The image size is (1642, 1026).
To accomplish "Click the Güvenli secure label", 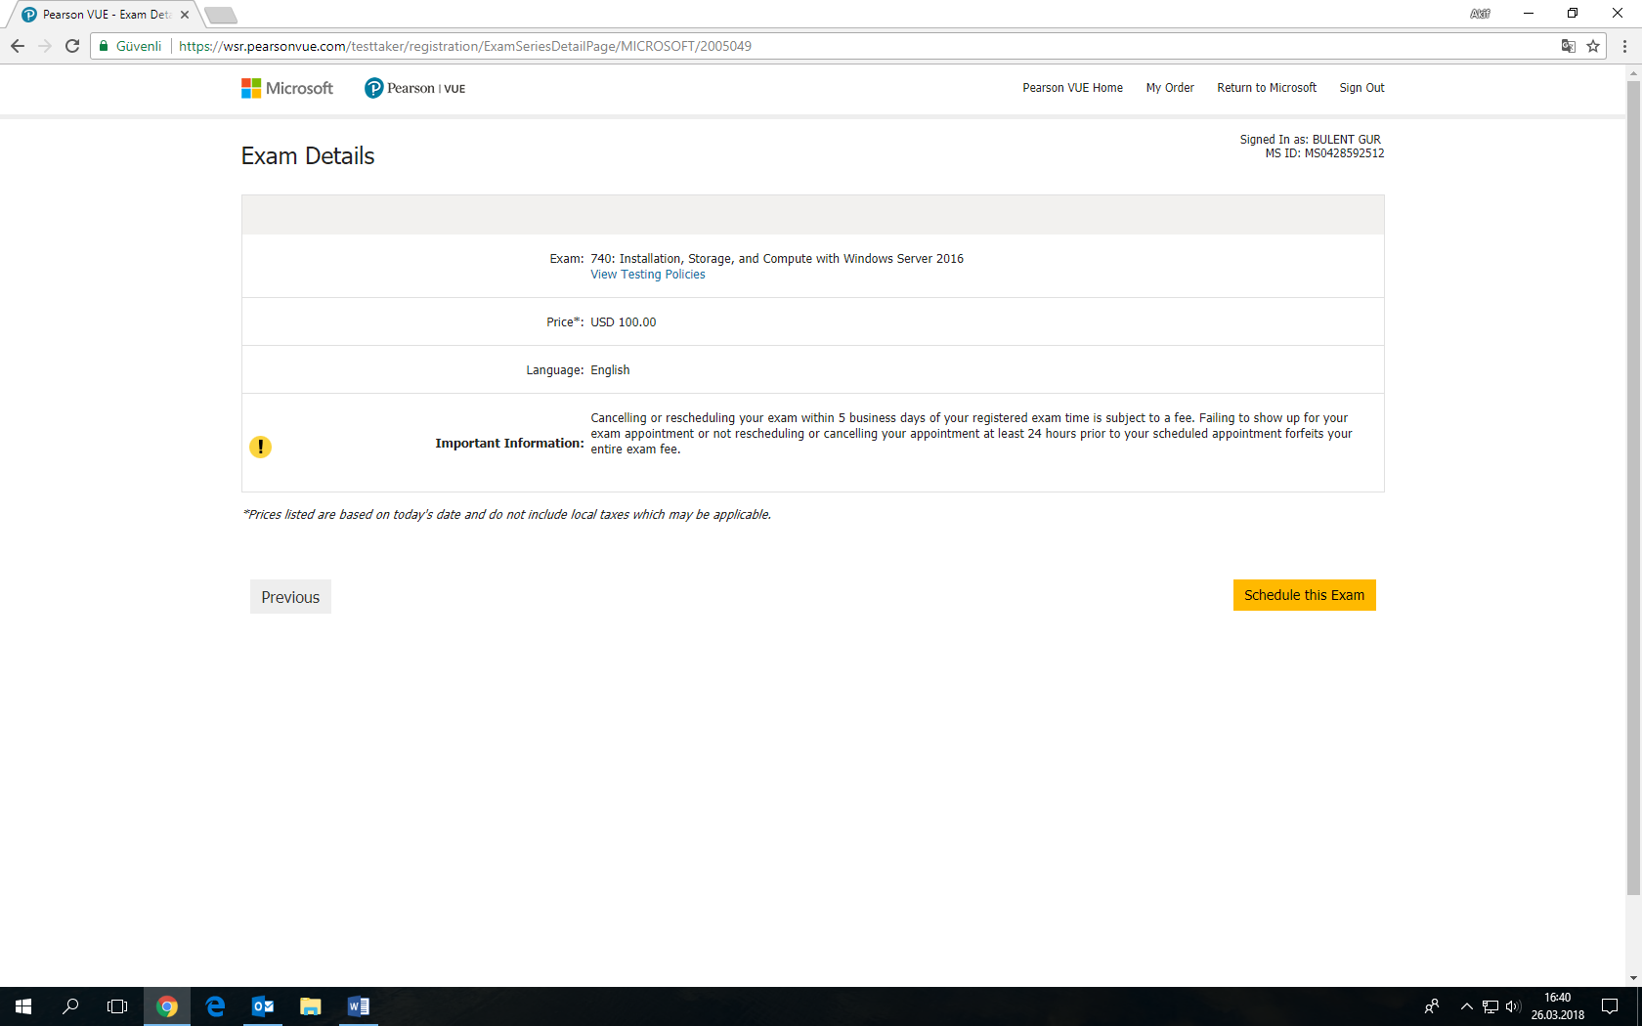I will [139, 46].
